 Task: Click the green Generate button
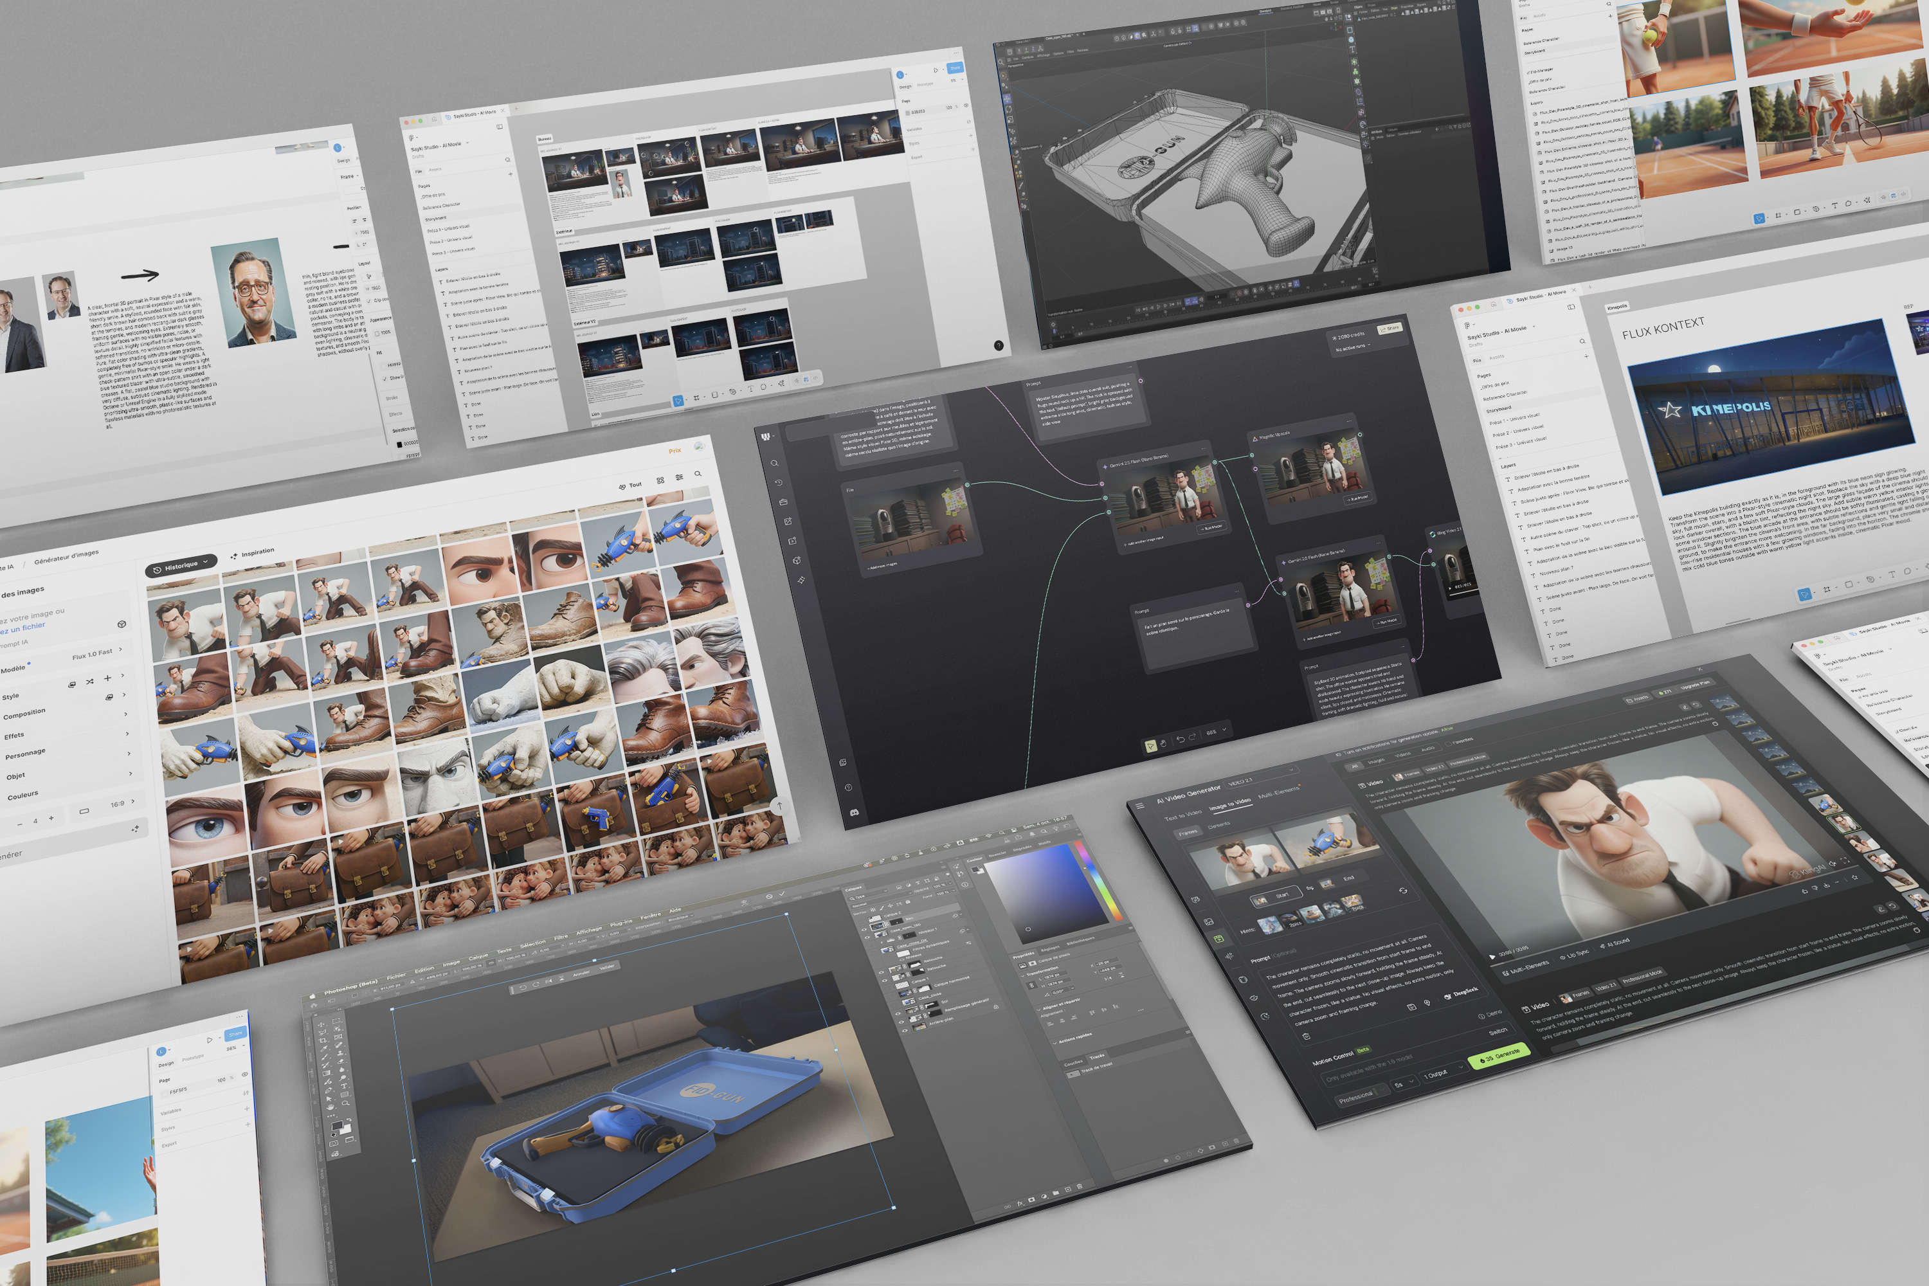(x=1500, y=1056)
